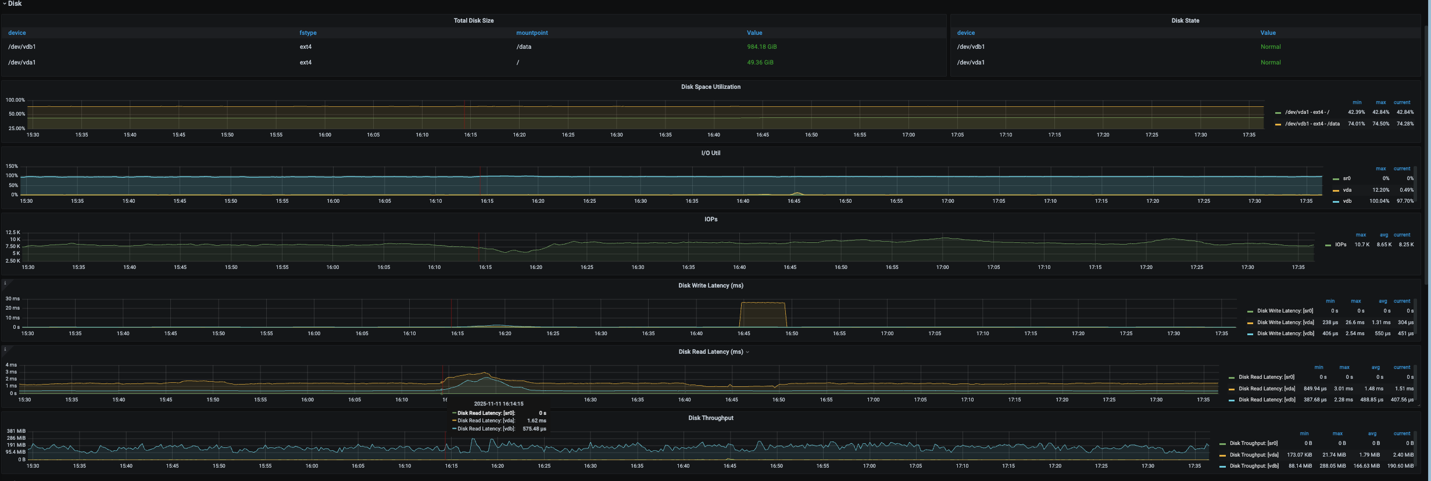Image resolution: width=1431 pixels, height=481 pixels.
Task: Sort Total Disk Size by mountpoint column
Action: pos(531,33)
